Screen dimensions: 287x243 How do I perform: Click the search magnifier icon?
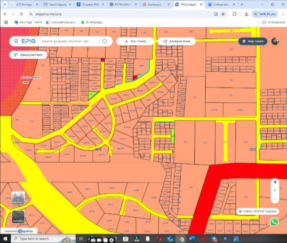[104, 42]
